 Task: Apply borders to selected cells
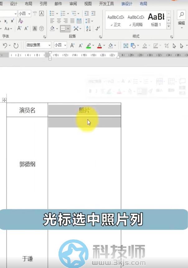point(63,28)
